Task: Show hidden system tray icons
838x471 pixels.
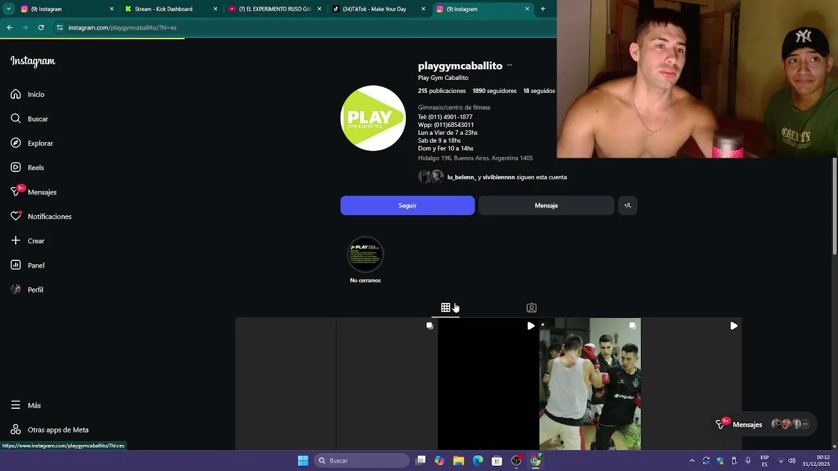Action: point(692,461)
